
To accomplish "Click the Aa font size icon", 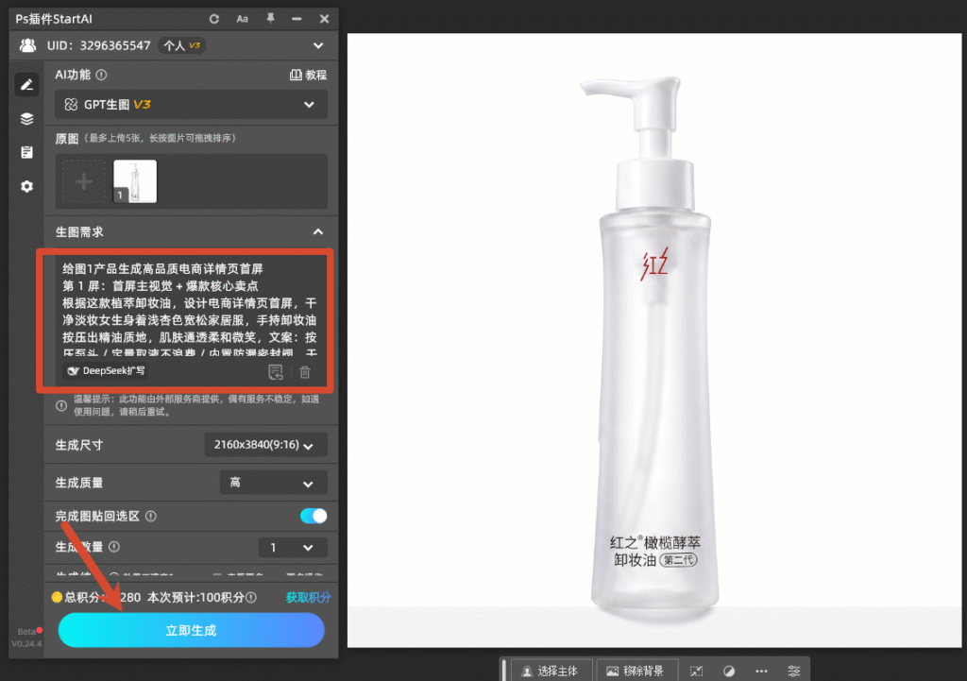I will (243, 19).
